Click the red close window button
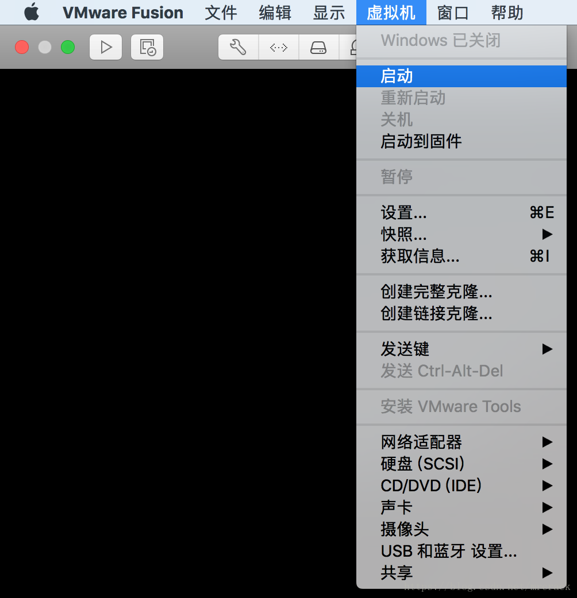Screen dimensions: 577x598 pyautogui.click(x=22, y=47)
